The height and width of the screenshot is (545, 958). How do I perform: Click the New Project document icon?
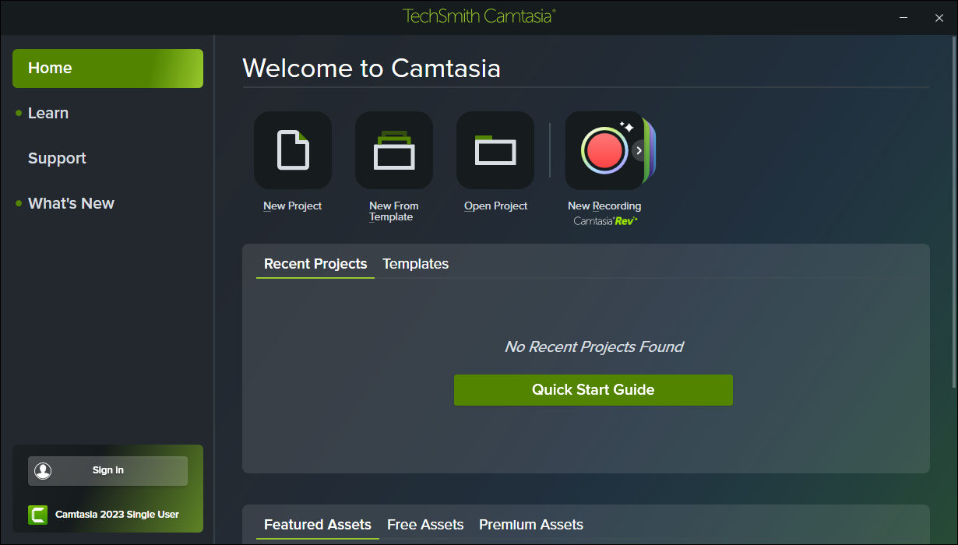pyautogui.click(x=293, y=150)
